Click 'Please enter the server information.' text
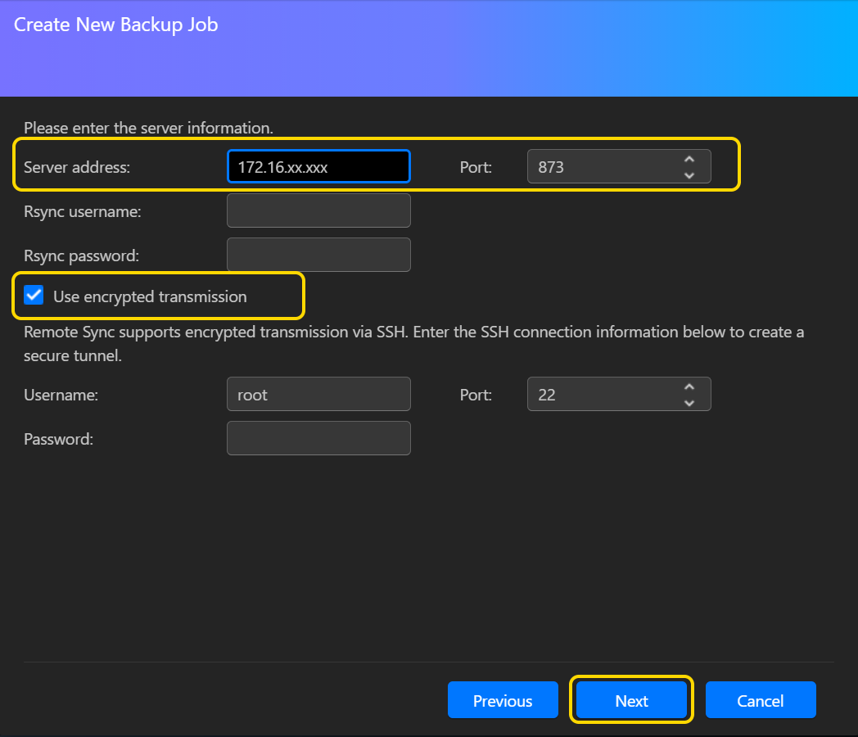 [x=148, y=128]
